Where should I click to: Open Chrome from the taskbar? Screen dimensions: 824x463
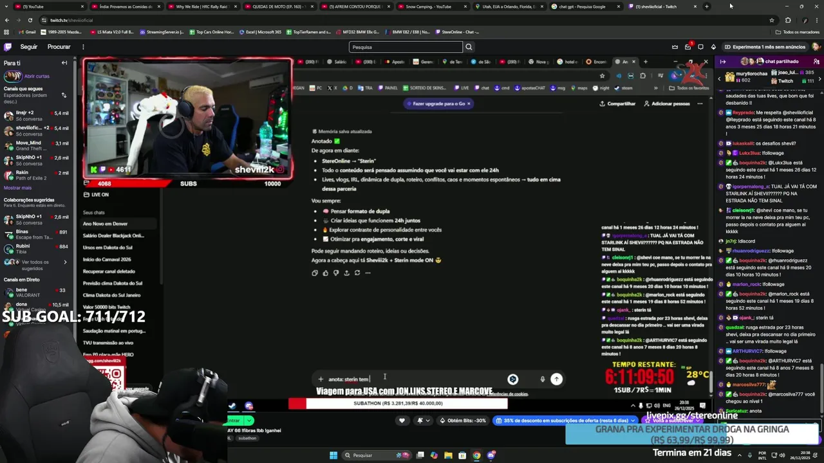coord(476,455)
